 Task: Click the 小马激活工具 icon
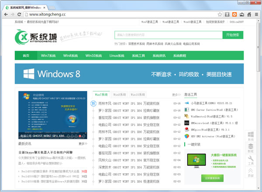click(186, 103)
